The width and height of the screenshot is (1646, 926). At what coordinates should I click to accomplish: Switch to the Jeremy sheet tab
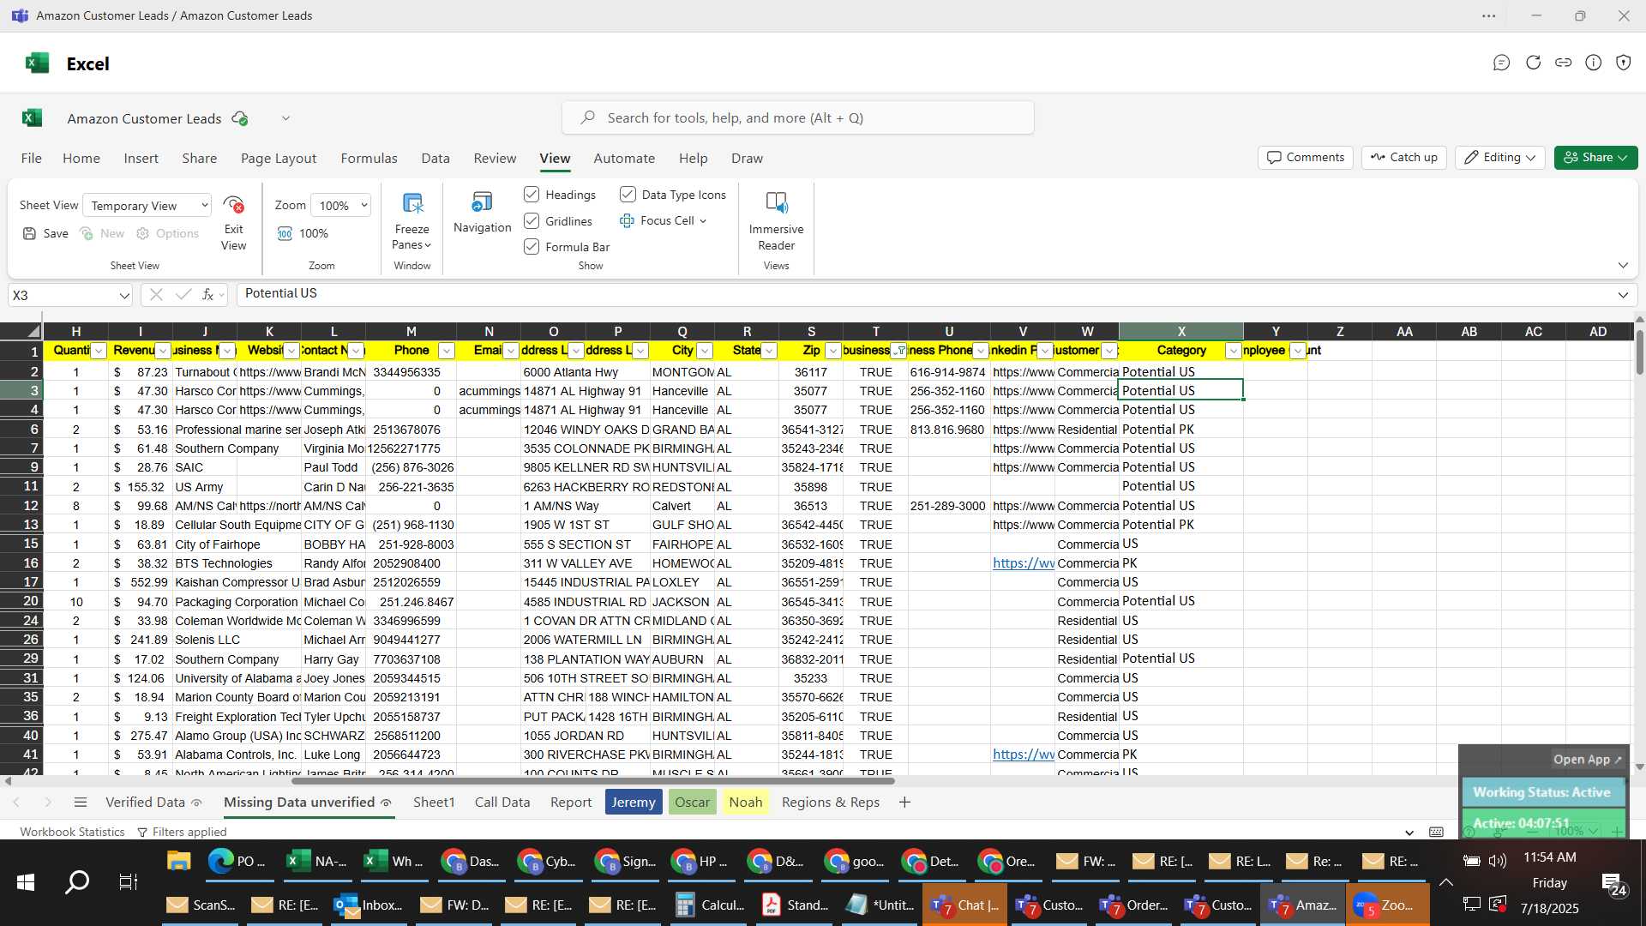634,803
